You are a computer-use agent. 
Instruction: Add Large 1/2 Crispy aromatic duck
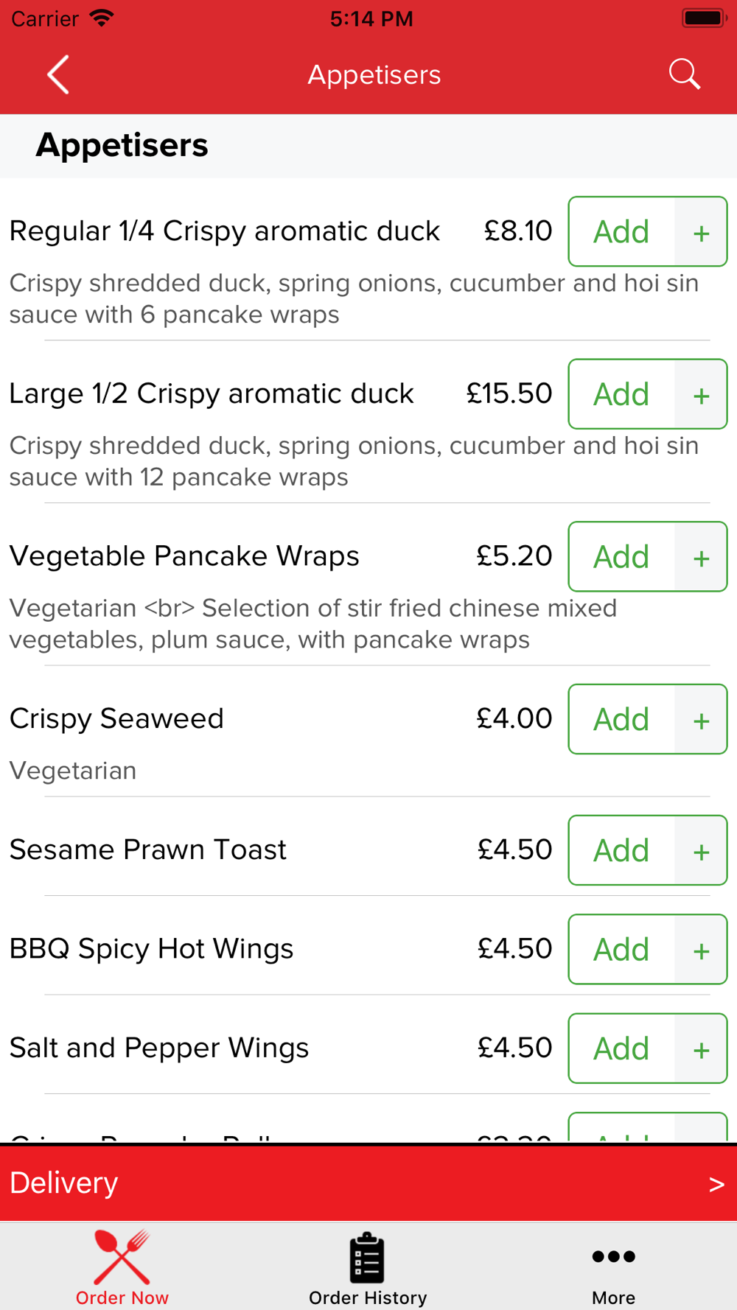621,394
